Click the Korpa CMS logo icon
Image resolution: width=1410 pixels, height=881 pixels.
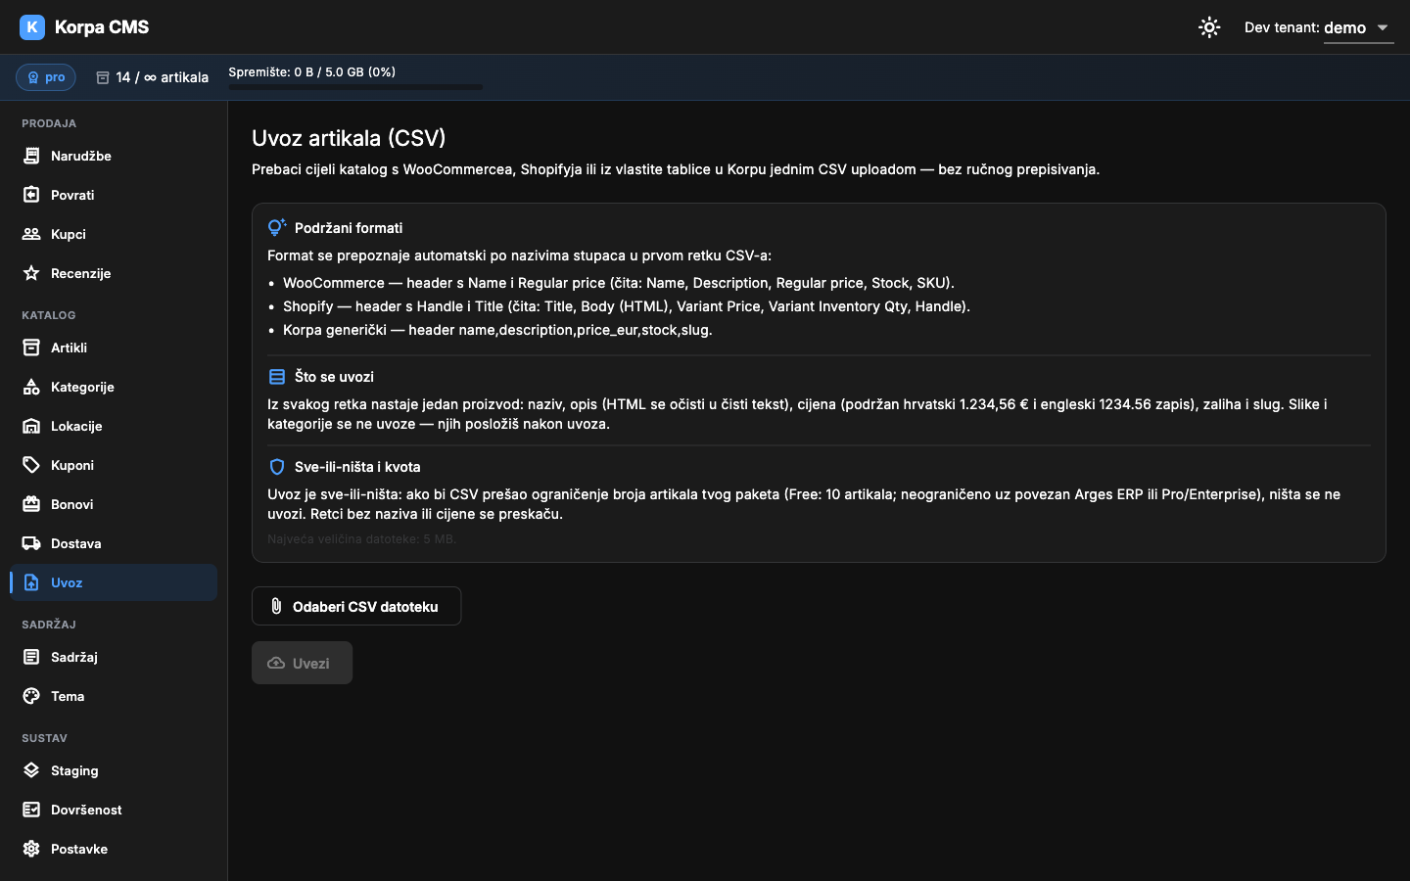[32, 27]
